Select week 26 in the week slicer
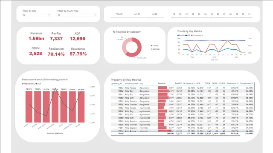 tap(218, 14)
